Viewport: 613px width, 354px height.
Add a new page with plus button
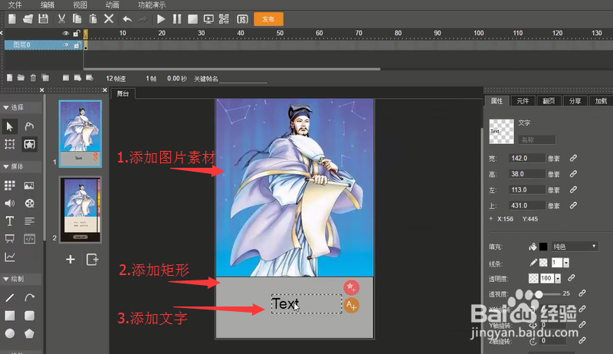click(70, 260)
